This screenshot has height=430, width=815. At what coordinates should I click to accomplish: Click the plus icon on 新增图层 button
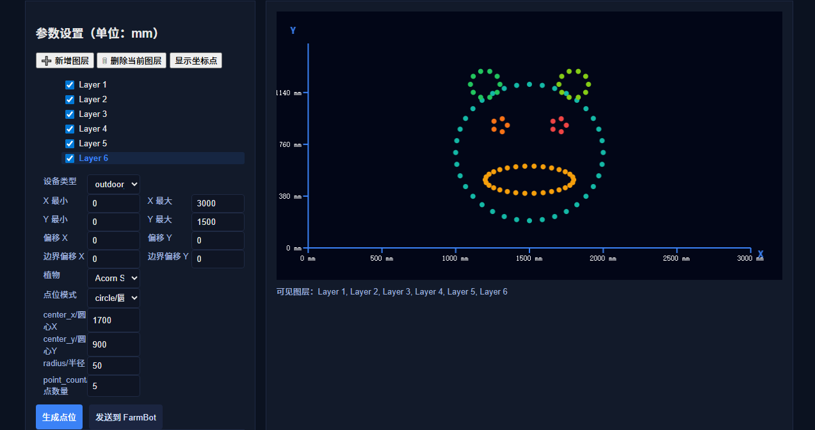46,61
